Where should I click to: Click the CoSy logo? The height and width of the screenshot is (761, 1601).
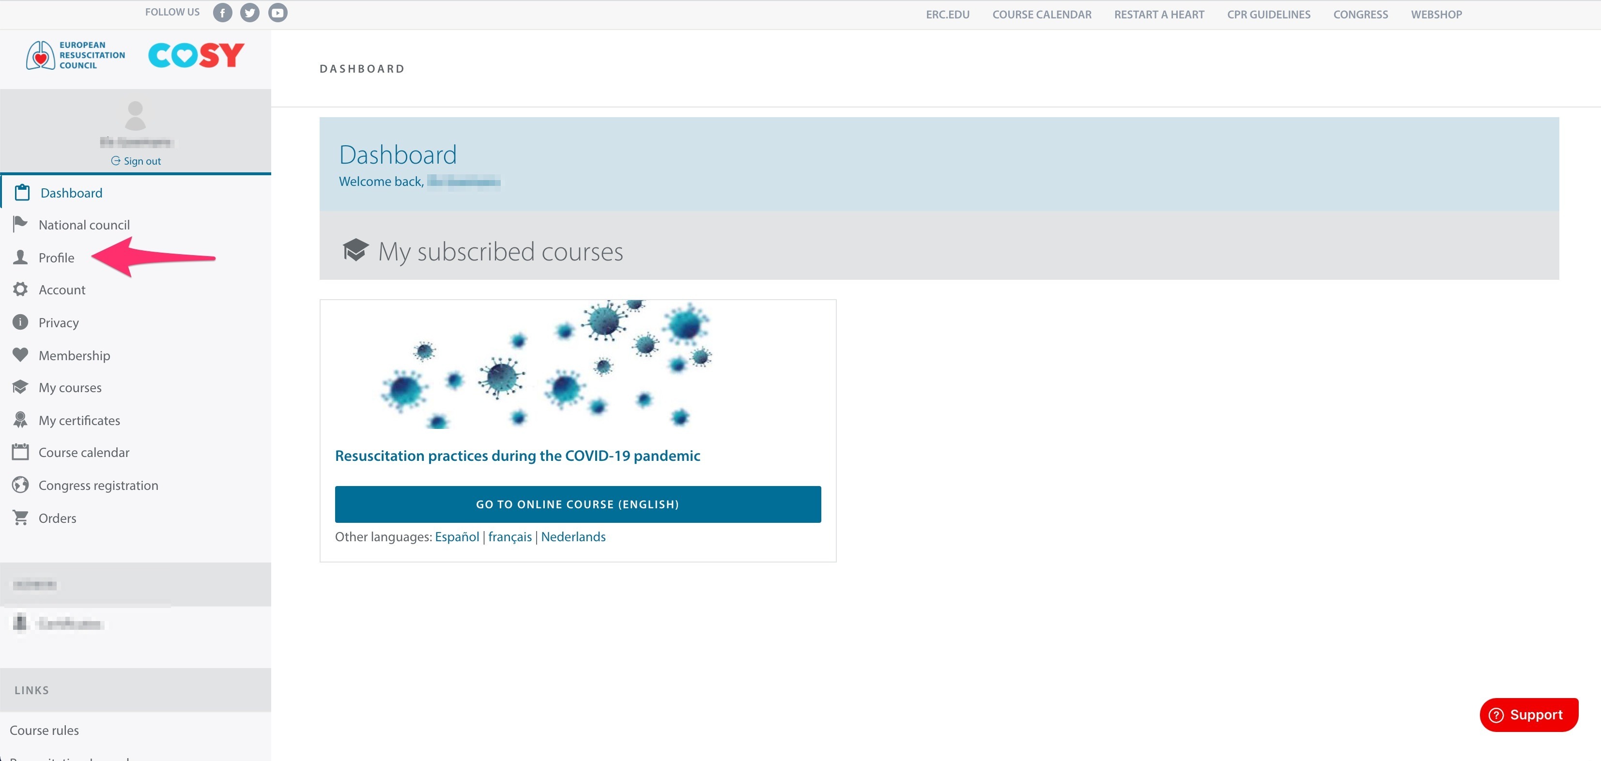tap(197, 55)
